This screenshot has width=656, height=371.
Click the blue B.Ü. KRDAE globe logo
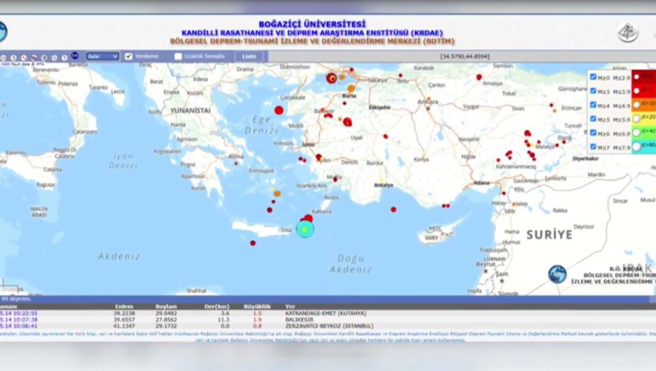pos(557,274)
